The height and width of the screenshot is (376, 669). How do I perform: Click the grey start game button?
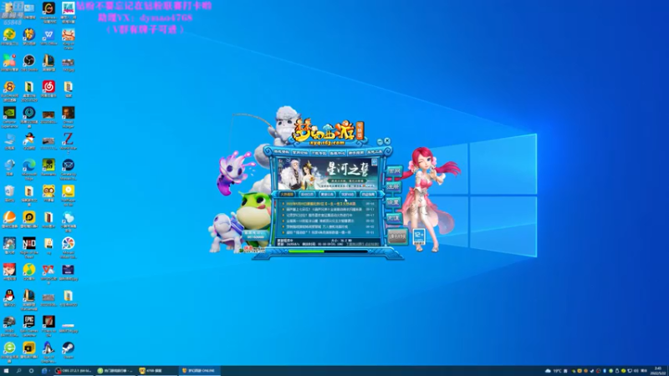coord(397,236)
